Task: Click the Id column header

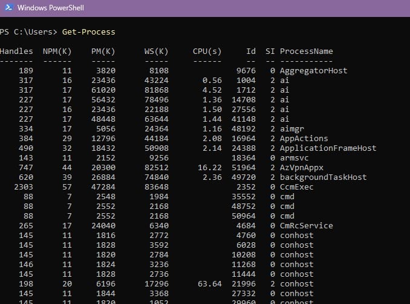Action: pos(251,51)
